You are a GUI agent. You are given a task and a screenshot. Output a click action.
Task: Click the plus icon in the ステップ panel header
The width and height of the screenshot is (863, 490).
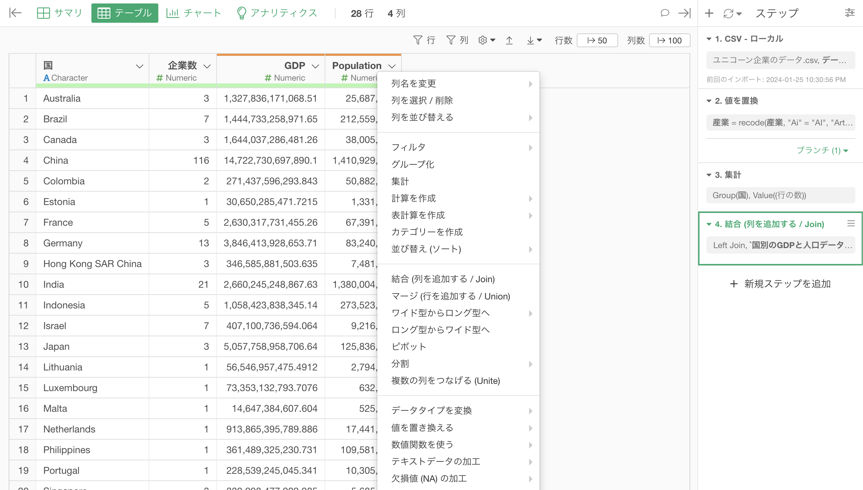pos(709,13)
